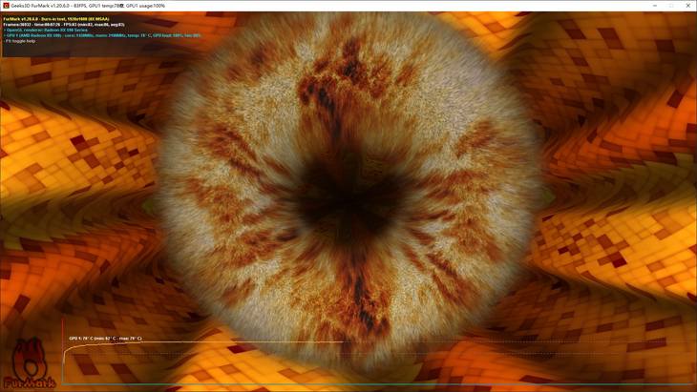Click the 'OpenGL renderer: Radeon RX 590 Series' line
Screen dimensions: 697x392
click(45, 31)
